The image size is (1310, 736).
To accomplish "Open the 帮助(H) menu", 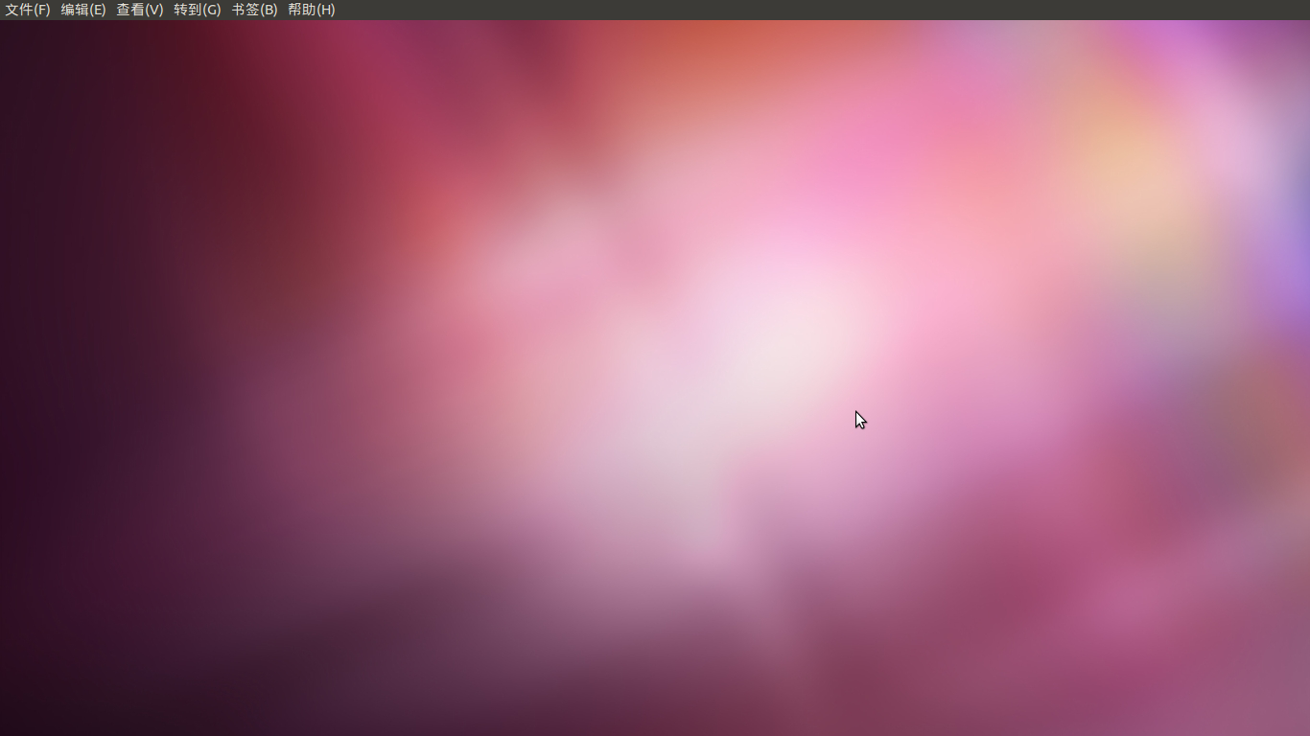I will click(312, 10).
